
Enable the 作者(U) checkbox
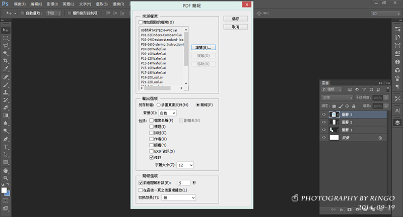tap(152, 139)
